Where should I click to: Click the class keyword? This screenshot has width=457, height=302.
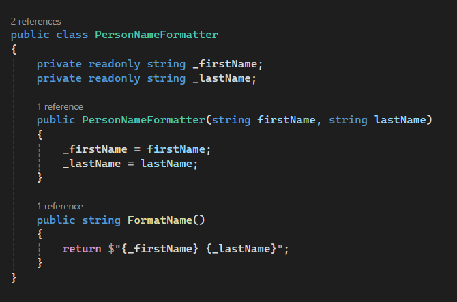pos(72,34)
